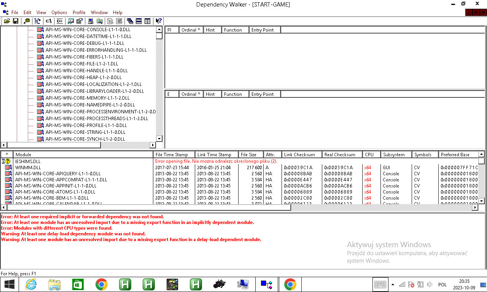
Task: Click the Save floppy disk toolbar icon
Action: (x=16, y=21)
